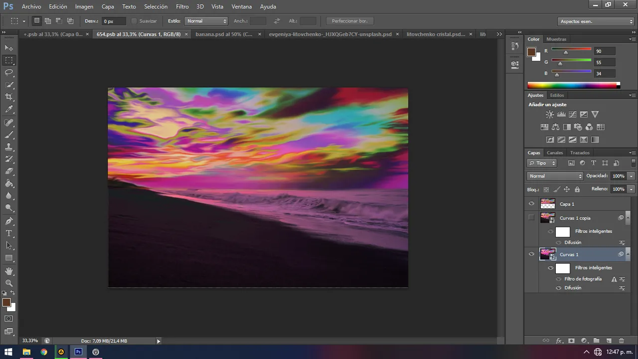Click the Delete layer trash icon
The image size is (638, 359).
point(621,341)
